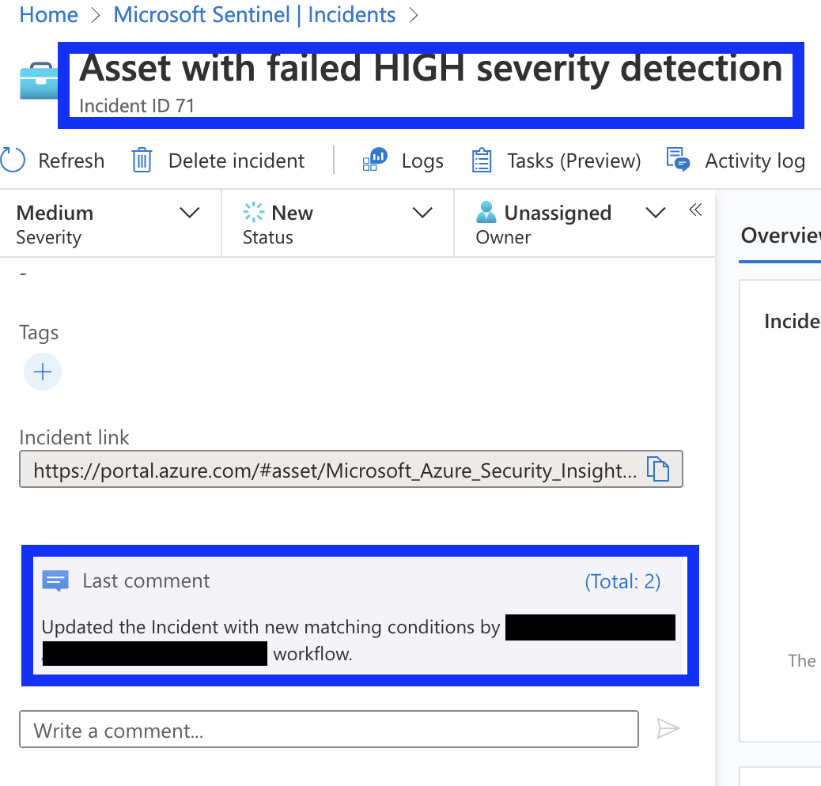The image size is (821, 786).
Task: Click the Incident link label
Action: (x=74, y=437)
